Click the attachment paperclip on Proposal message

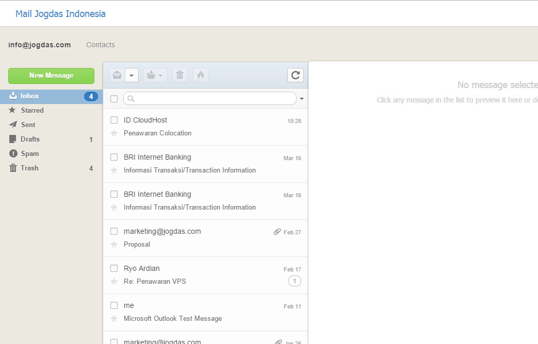(277, 232)
